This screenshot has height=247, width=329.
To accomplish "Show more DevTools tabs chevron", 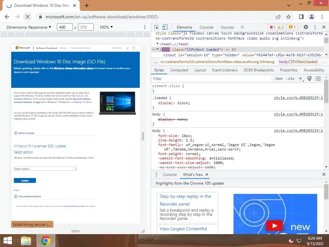I will [x=242, y=27].
